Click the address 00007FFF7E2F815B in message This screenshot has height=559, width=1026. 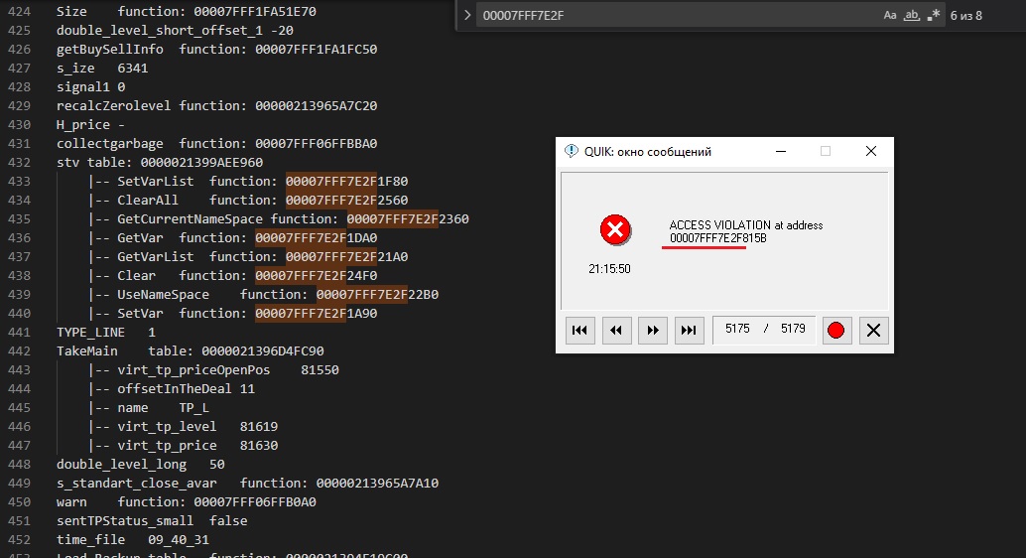tap(717, 238)
